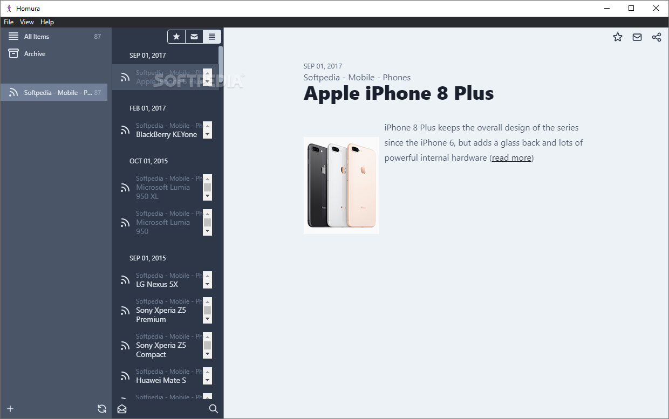This screenshot has width=669, height=419.
Task: Filter list to starred items
Action: point(176,37)
